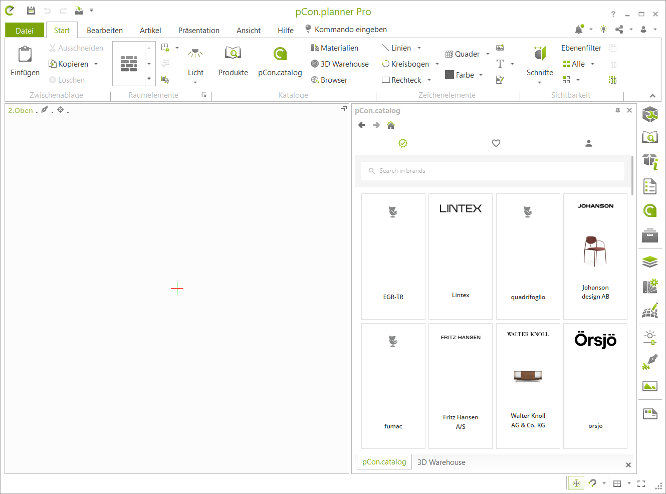
Task: Toggle the move mode in status bar
Action: (x=577, y=483)
